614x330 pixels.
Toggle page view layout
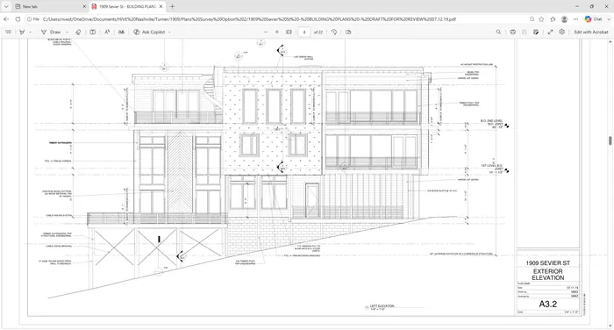(x=93, y=32)
